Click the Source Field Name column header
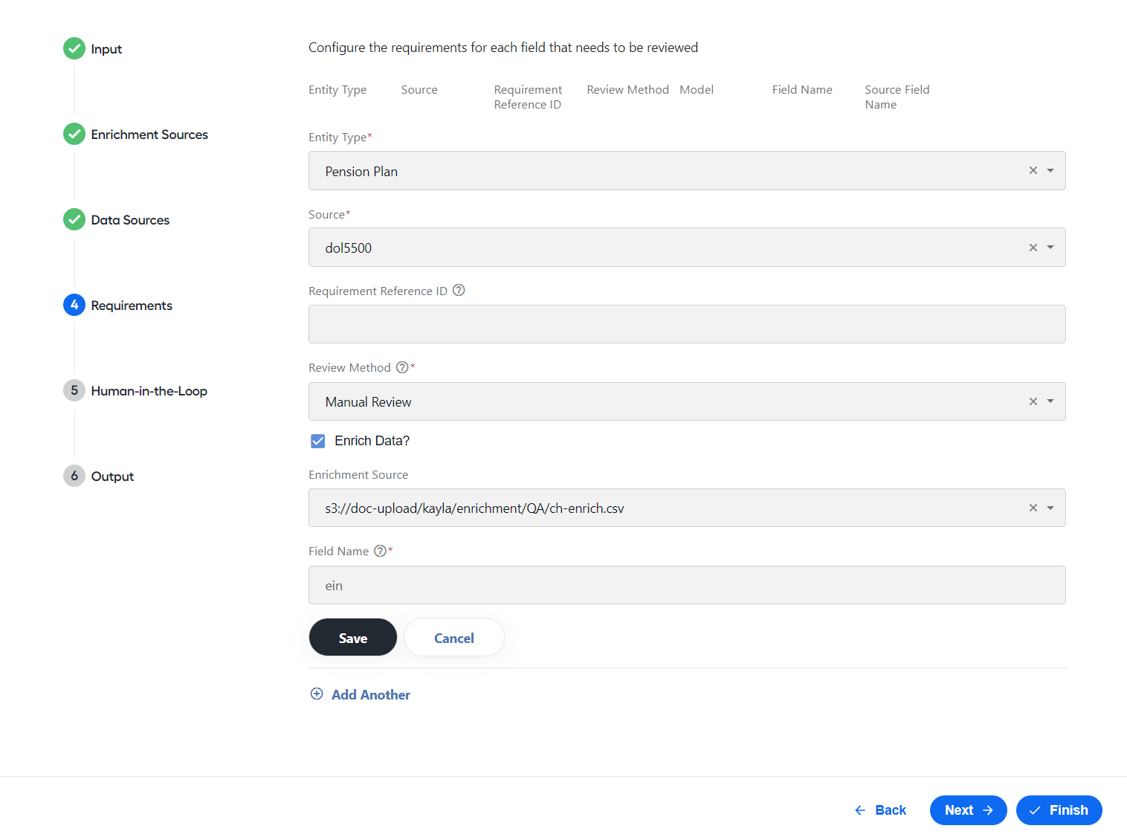Screen dimensions: 1127x840 [x=897, y=97]
